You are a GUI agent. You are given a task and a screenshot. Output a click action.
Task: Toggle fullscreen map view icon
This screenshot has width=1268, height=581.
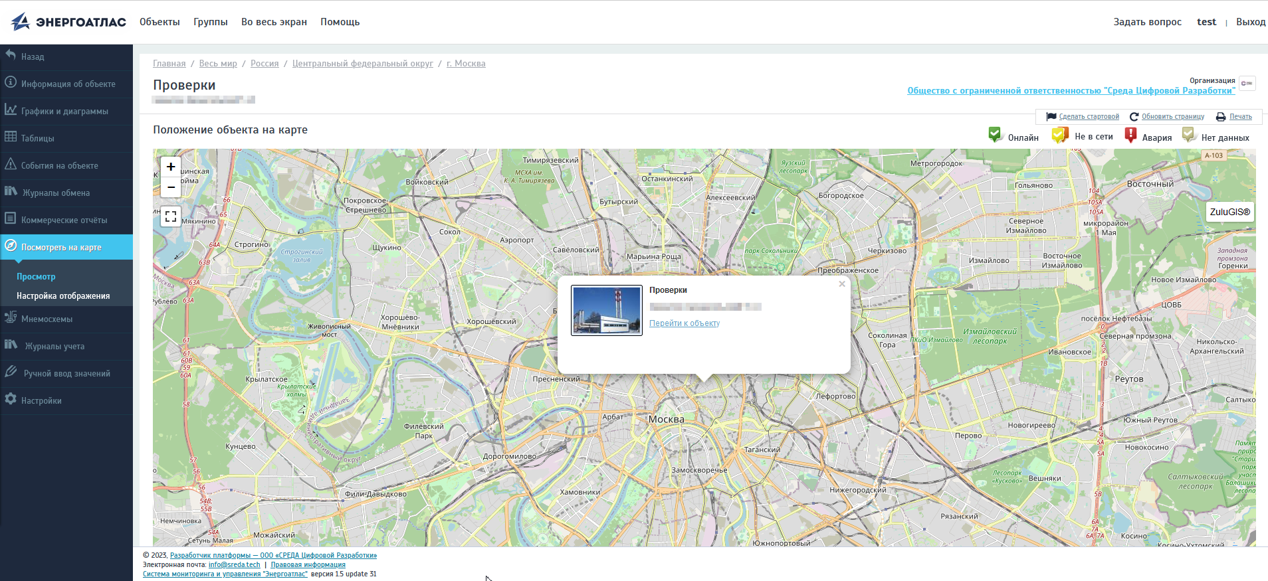tap(171, 216)
